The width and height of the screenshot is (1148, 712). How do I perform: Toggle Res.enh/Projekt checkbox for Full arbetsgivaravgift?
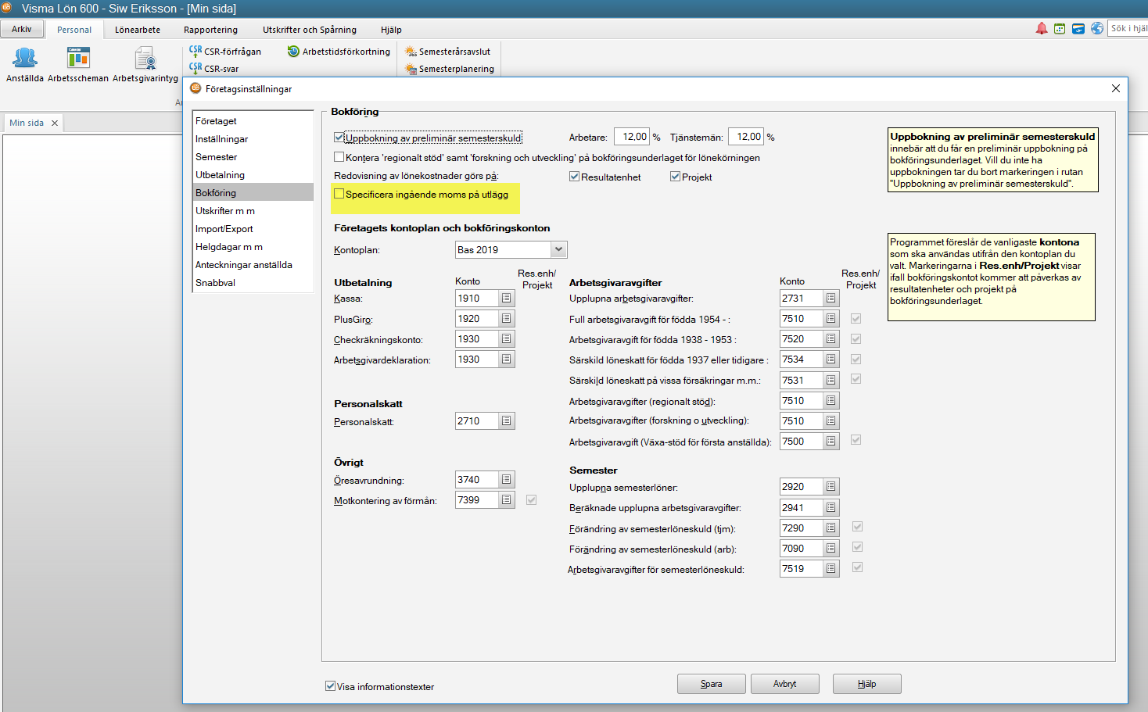[856, 319]
